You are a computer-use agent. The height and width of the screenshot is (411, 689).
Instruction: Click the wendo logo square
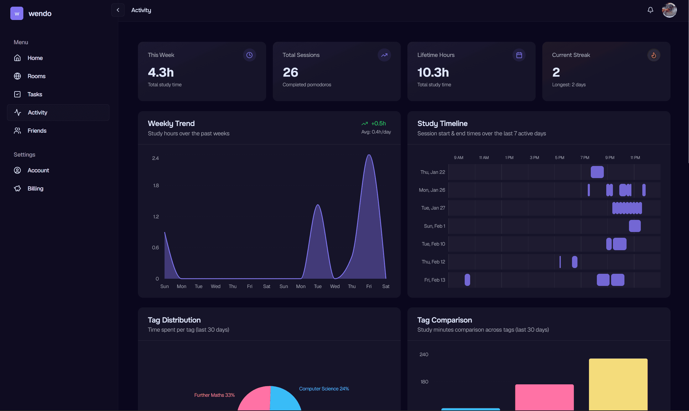coord(17,13)
